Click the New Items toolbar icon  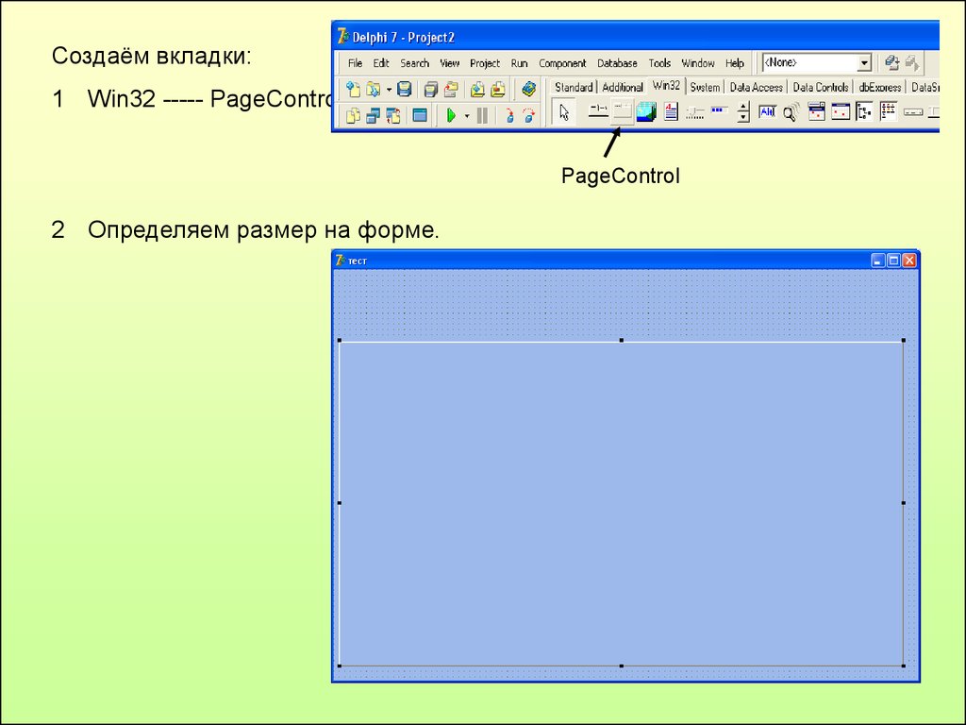(x=353, y=90)
